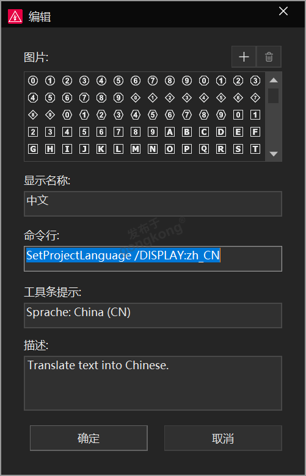Image resolution: width=306 pixels, height=476 pixels.
Task: Pick the square letter Q icon
Action: point(204,149)
